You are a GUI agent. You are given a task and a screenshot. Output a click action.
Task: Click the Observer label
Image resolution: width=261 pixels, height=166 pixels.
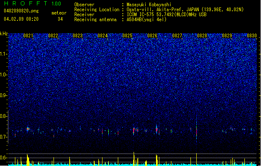(x=84, y=5)
